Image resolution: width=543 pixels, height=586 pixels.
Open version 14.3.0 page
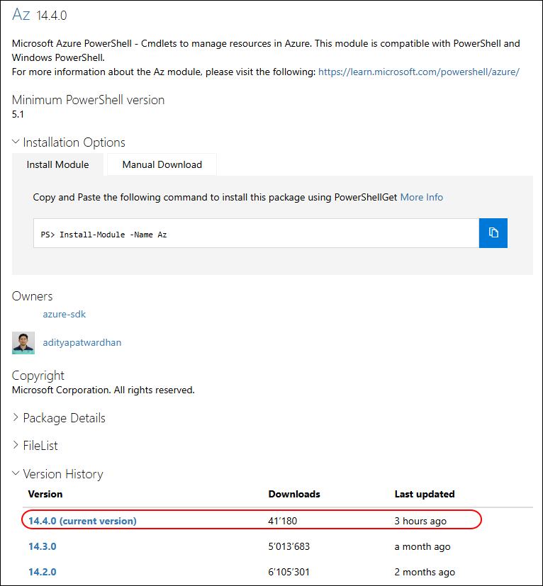[x=43, y=546]
